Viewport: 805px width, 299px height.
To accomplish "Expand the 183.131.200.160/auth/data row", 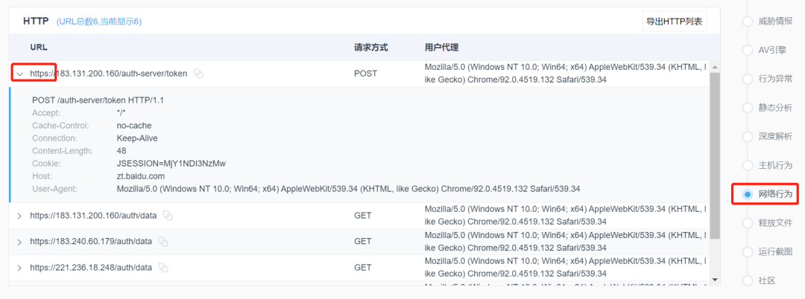I will click(19, 216).
